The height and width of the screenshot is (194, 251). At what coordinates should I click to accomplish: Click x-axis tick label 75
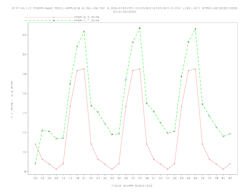(x=209, y=178)
